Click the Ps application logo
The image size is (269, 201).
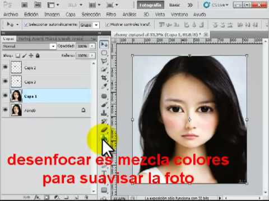(x=8, y=5)
